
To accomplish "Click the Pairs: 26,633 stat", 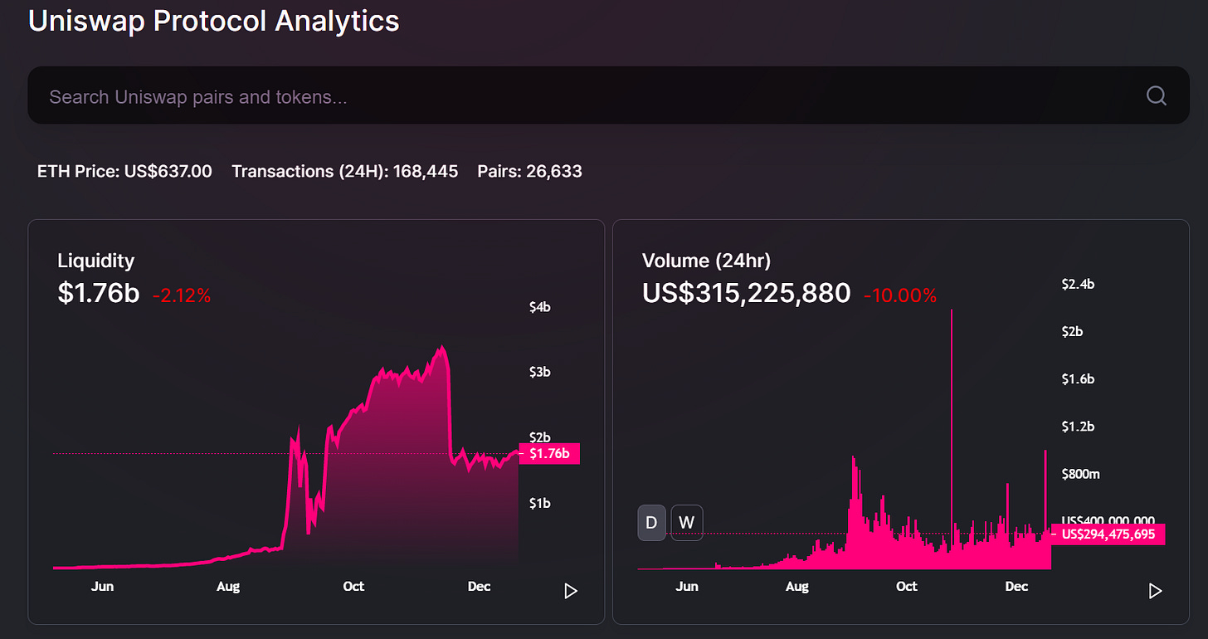I will [529, 172].
